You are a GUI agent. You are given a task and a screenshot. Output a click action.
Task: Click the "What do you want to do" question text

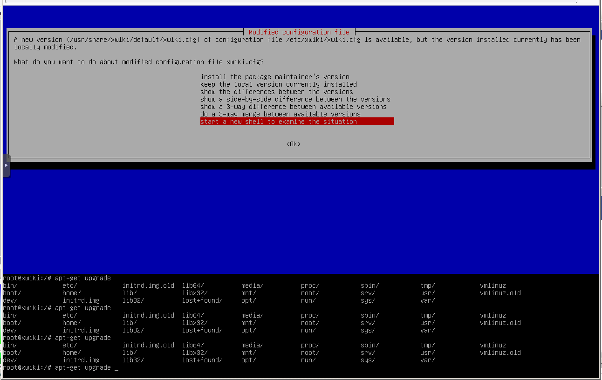pyautogui.click(x=139, y=62)
